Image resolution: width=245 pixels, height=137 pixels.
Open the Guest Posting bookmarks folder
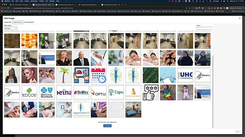click(209, 11)
